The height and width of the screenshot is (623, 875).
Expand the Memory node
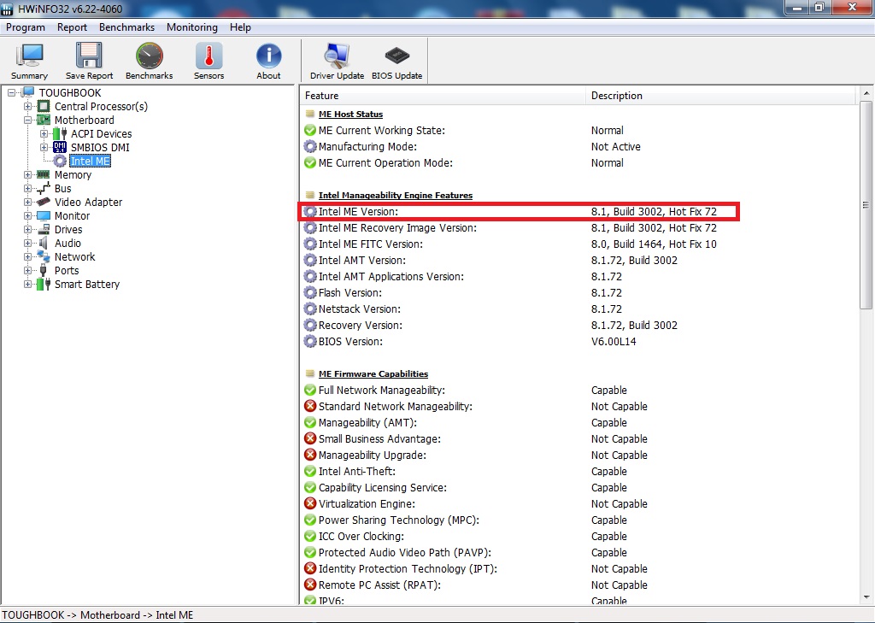27,174
